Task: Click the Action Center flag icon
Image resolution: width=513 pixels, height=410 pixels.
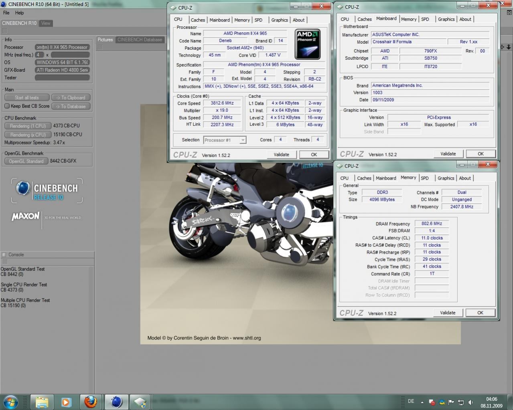Action: click(x=451, y=402)
